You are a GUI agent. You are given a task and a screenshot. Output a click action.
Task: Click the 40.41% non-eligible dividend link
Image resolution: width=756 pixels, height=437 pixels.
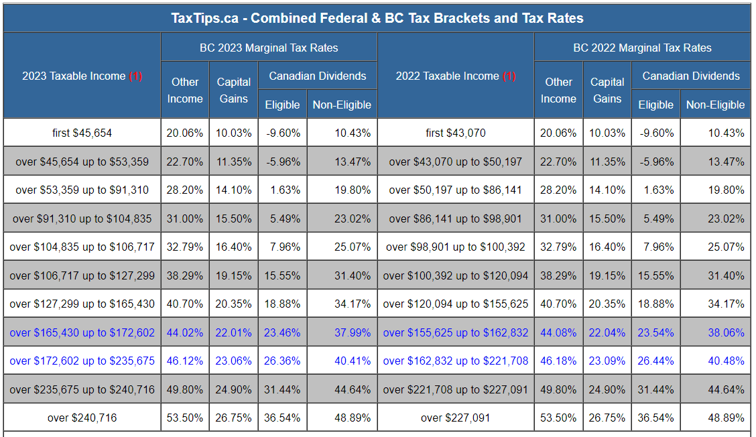click(353, 361)
